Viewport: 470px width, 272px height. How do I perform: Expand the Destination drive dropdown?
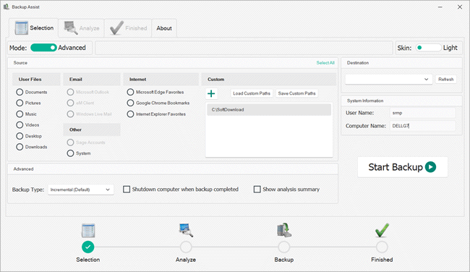[388, 80]
